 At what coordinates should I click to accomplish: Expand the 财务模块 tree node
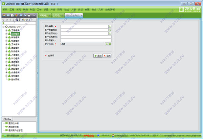[x=6, y=51]
